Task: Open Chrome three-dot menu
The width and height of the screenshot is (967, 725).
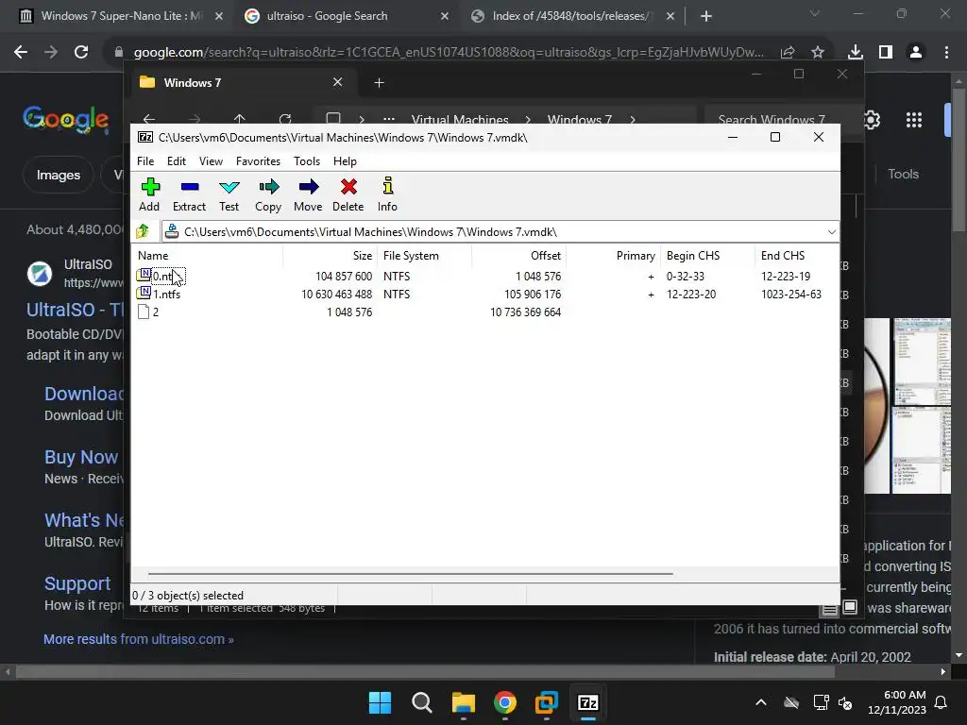Action: coord(946,53)
